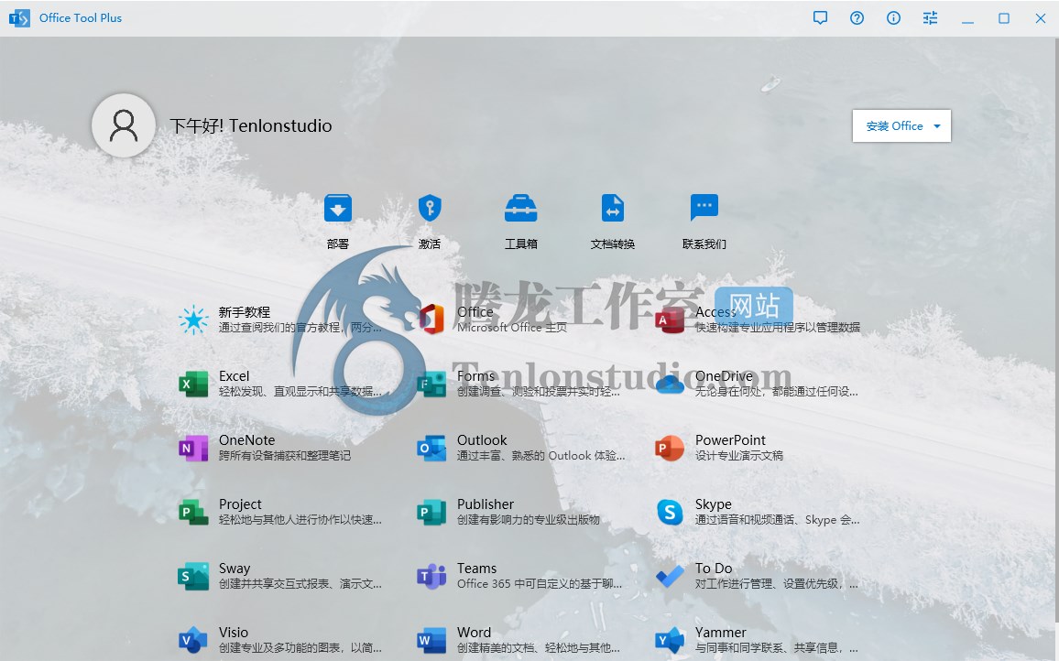Launch the Teams app icon
Image resolution: width=1059 pixels, height=661 pixels.
(431, 576)
